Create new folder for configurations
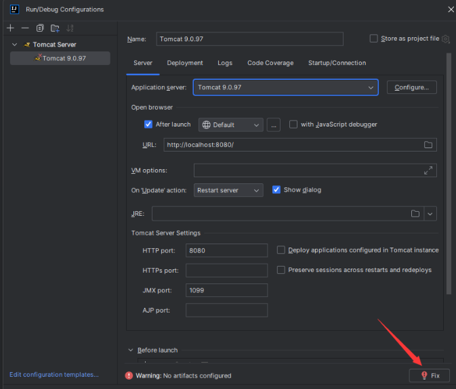456x389 pixels. tap(55, 28)
